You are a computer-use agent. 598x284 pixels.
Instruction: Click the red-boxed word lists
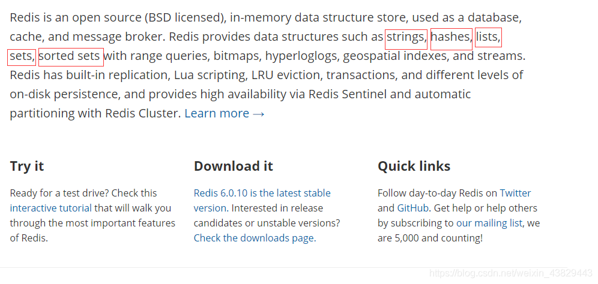pyautogui.click(x=488, y=37)
